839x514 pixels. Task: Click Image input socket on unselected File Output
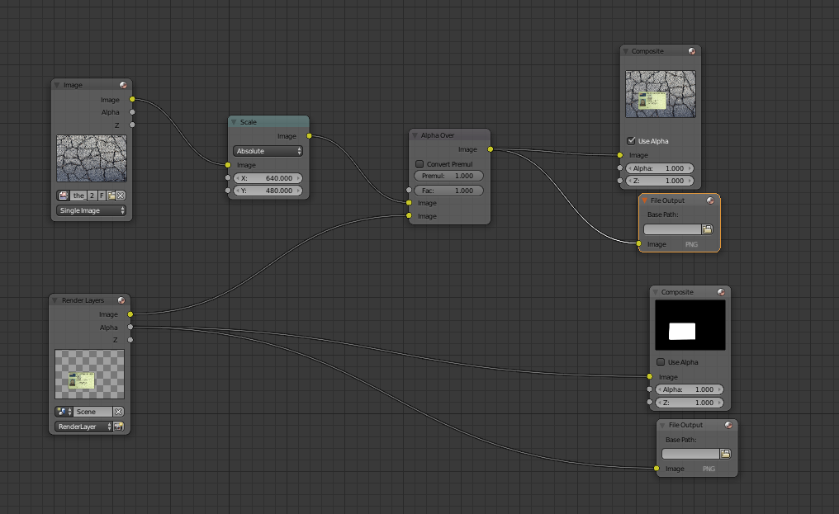click(657, 469)
